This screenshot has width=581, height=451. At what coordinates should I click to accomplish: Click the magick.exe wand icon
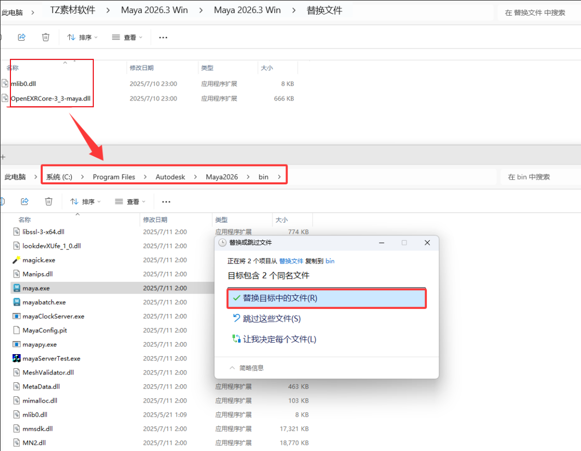[16, 260]
